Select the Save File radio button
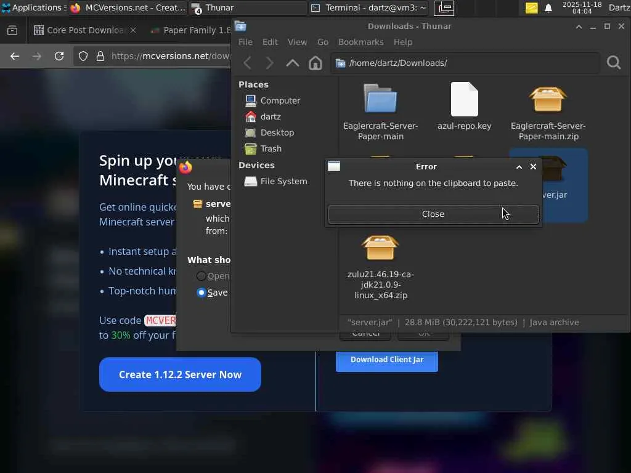This screenshot has width=631, height=473. pos(202,293)
